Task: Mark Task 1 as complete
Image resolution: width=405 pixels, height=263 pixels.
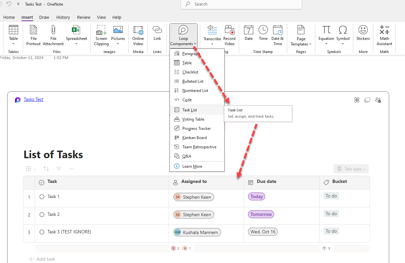Action: [42, 197]
